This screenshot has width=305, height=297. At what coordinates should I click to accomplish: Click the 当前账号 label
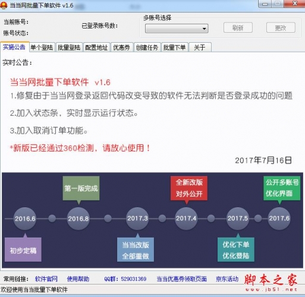click(x=16, y=22)
